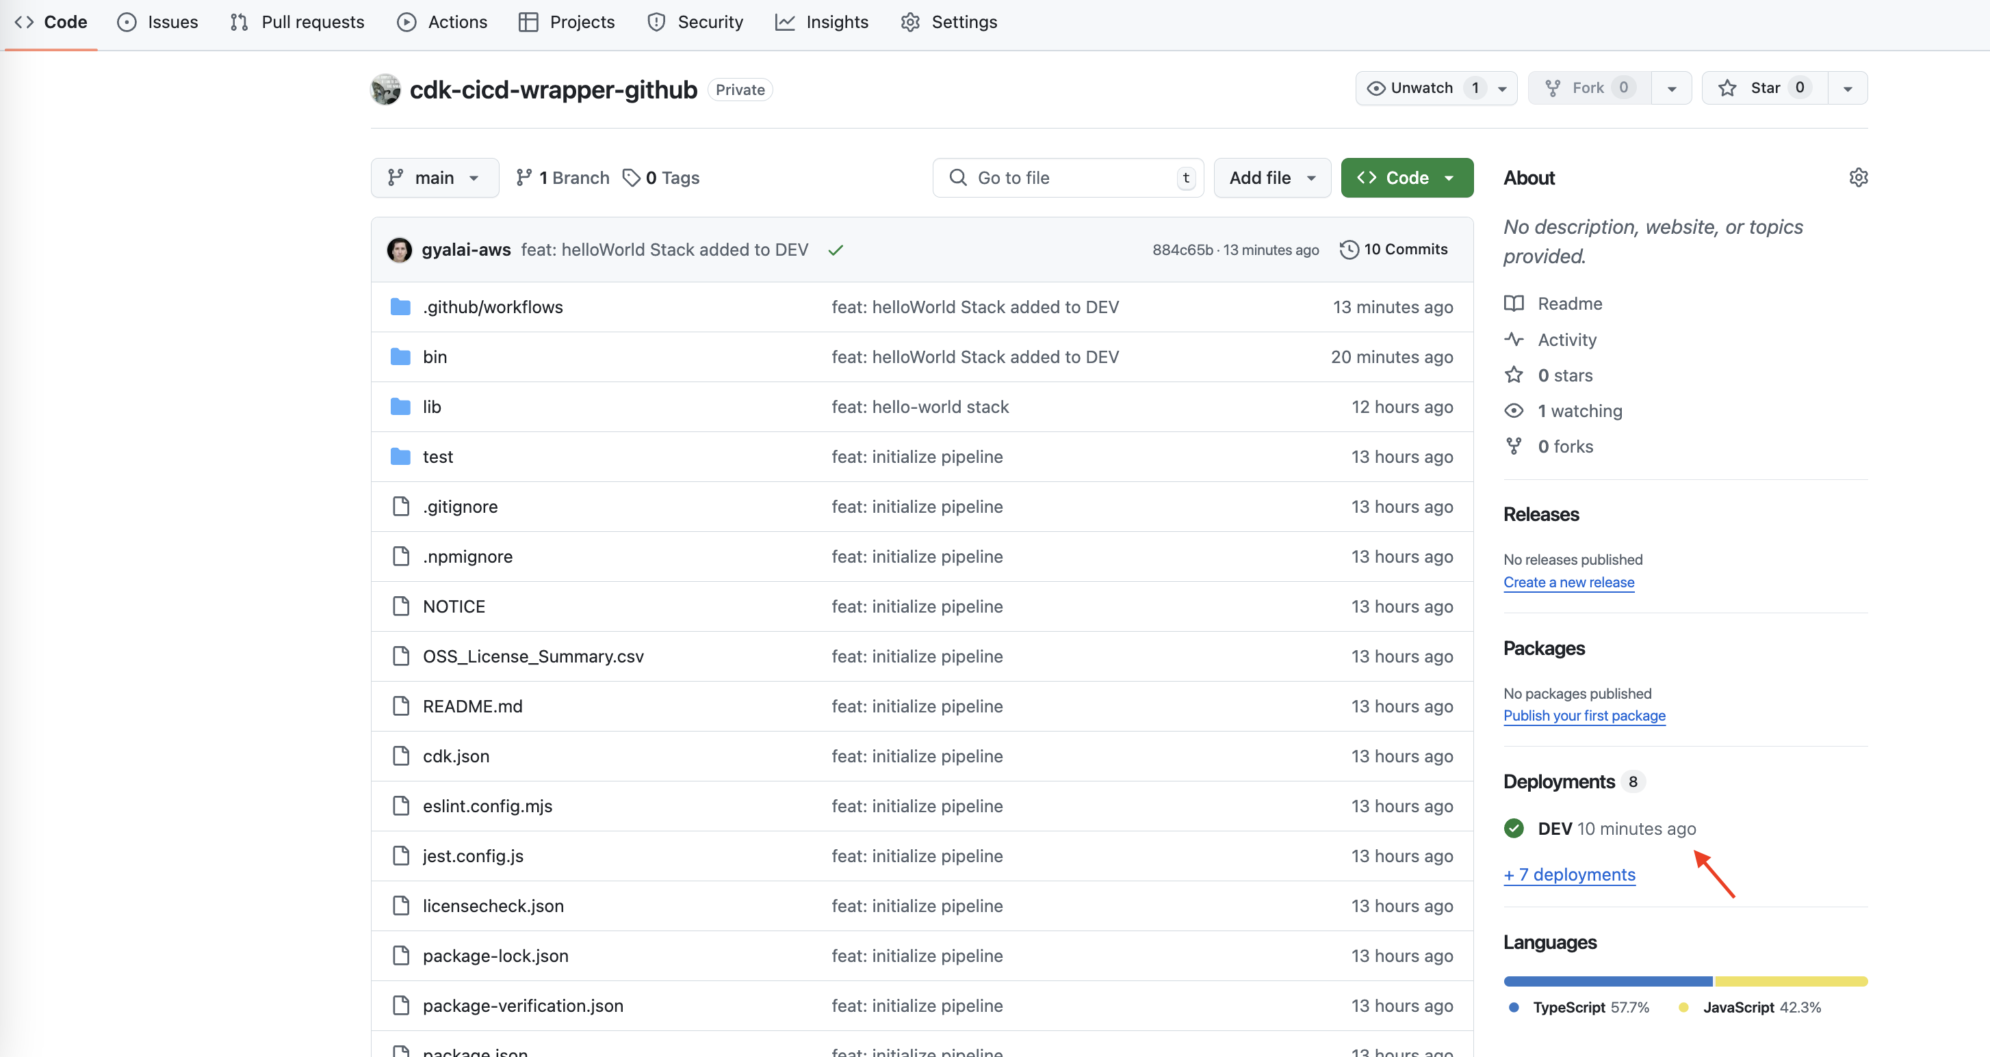Click the bin folder icon
The height and width of the screenshot is (1057, 1990).
400,357
